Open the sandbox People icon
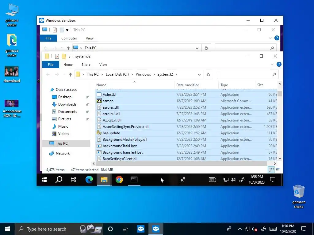Screen dimensions: 314x235 pos(183,180)
